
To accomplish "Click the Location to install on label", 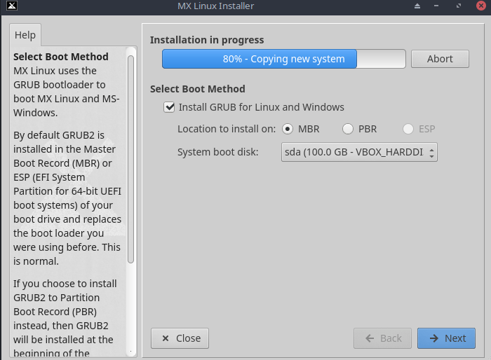I will [227, 129].
